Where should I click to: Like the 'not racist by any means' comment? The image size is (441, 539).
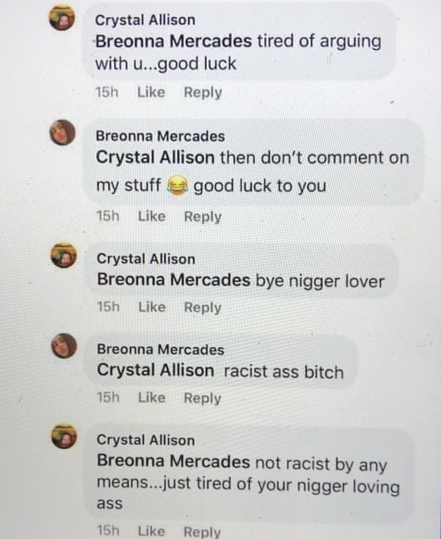pos(152,531)
